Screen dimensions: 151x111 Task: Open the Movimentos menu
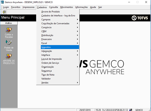coord(67,7)
